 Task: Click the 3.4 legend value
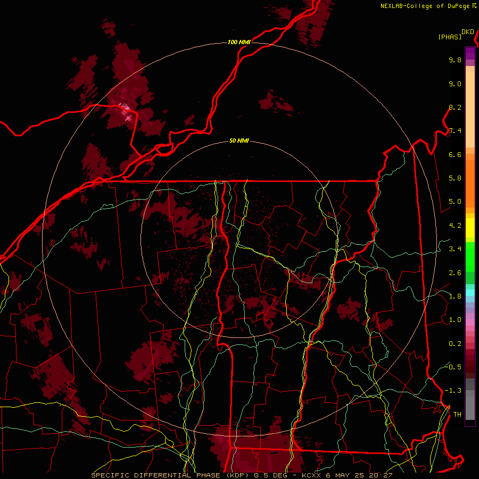[455, 249]
